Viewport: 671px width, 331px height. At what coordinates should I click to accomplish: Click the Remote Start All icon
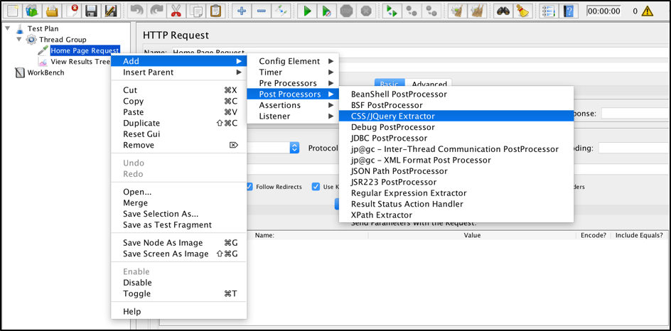click(391, 11)
